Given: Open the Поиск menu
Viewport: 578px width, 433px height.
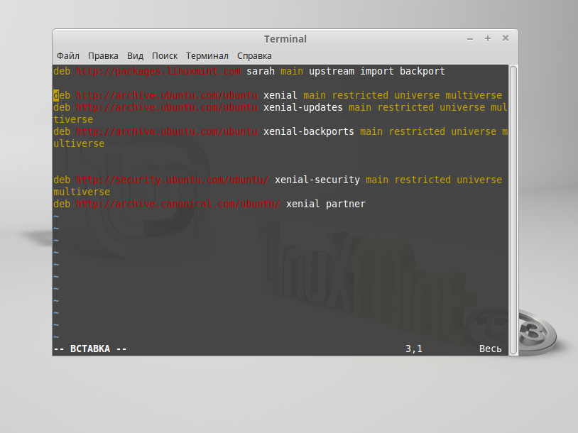Looking at the screenshot, I should pos(165,55).
